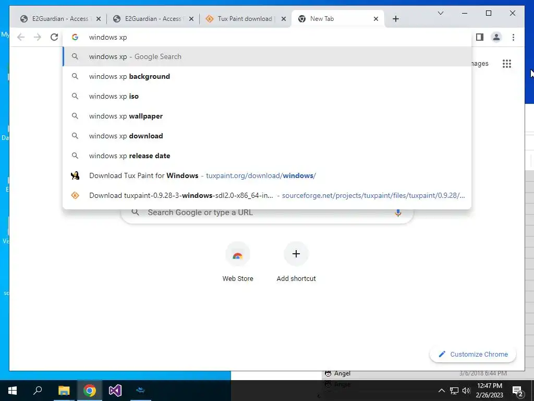Open the tuxpaint.org Download Tux Paint suggestion
The width and height of the screenshot is (534, 401).
268,175
